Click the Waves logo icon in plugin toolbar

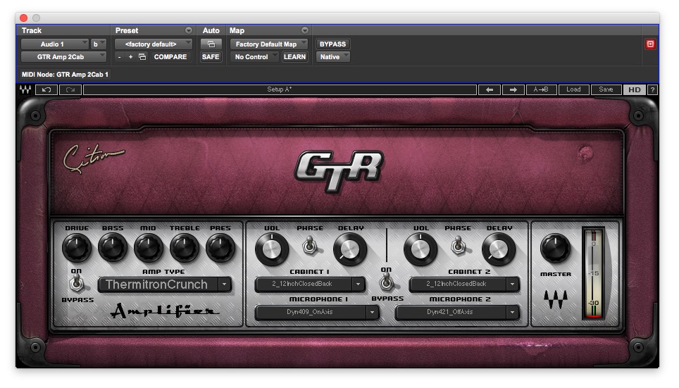click(25, 89)
